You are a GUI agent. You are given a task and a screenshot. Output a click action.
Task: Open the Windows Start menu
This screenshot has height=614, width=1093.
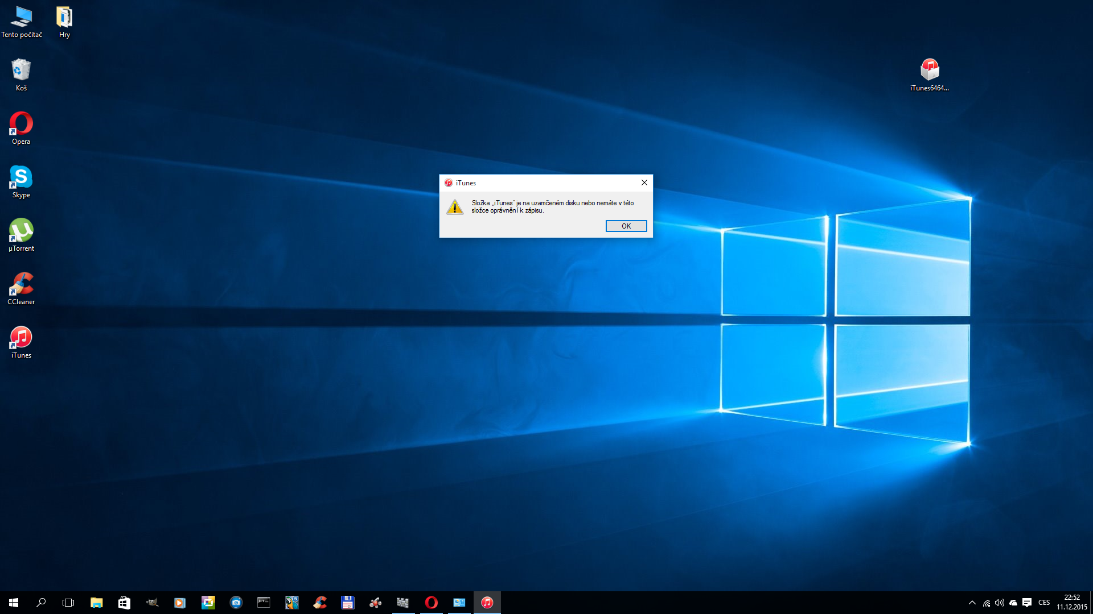[x=14, y=603]
